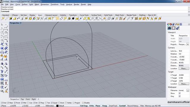This screenshot has height=107, width=190.
Task: Click the funnel filter icon in Select toolbar
Action: tap(132, 18)
